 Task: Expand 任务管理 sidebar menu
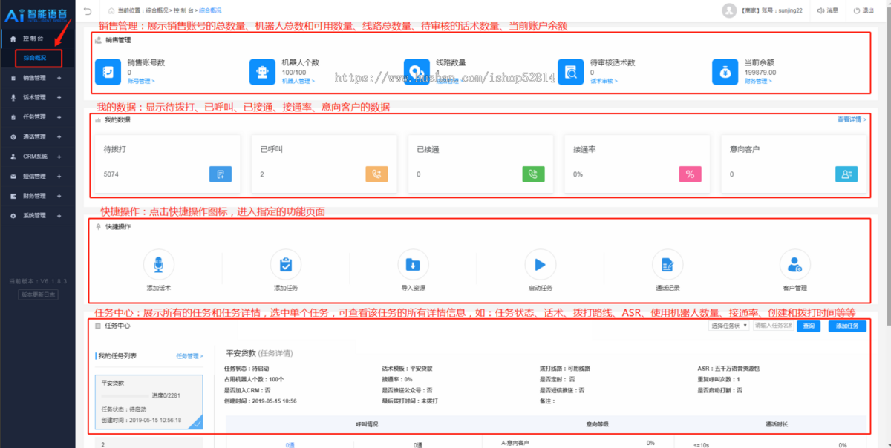pyautogui.click(x=38, y=116)
